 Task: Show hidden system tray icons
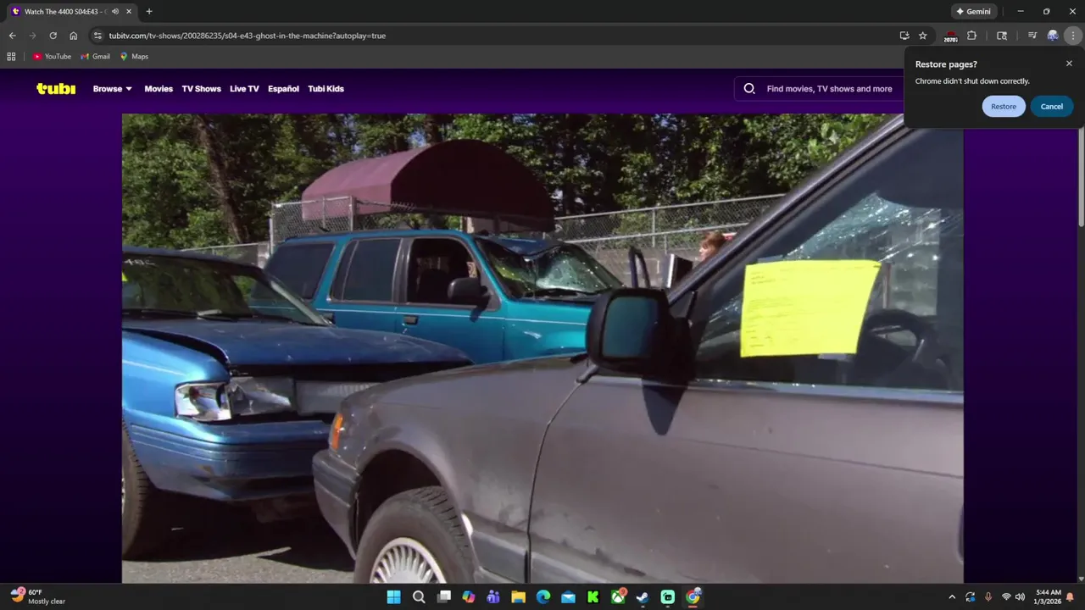click(952, 597)
